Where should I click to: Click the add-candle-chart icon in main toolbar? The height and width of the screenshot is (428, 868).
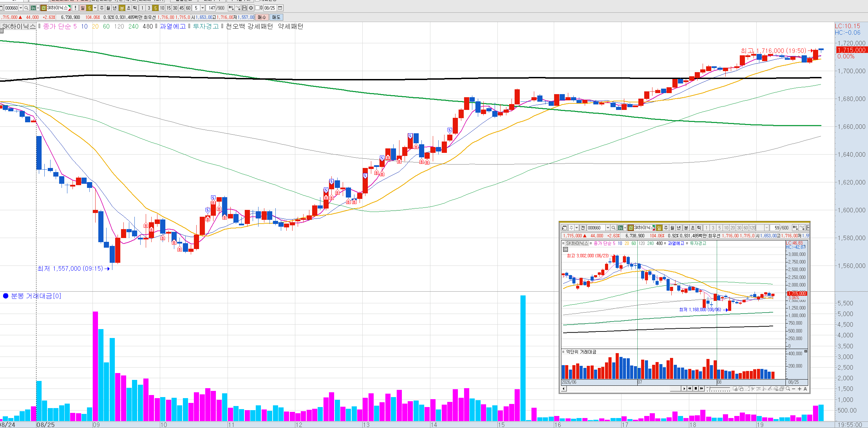coord(231,8)
